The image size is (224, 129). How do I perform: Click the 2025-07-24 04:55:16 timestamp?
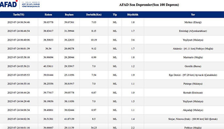pos(19,84)
